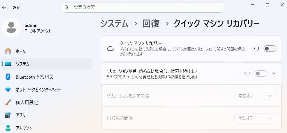
Task: Collapse the ソリューション section chevron
Action: 274,74
